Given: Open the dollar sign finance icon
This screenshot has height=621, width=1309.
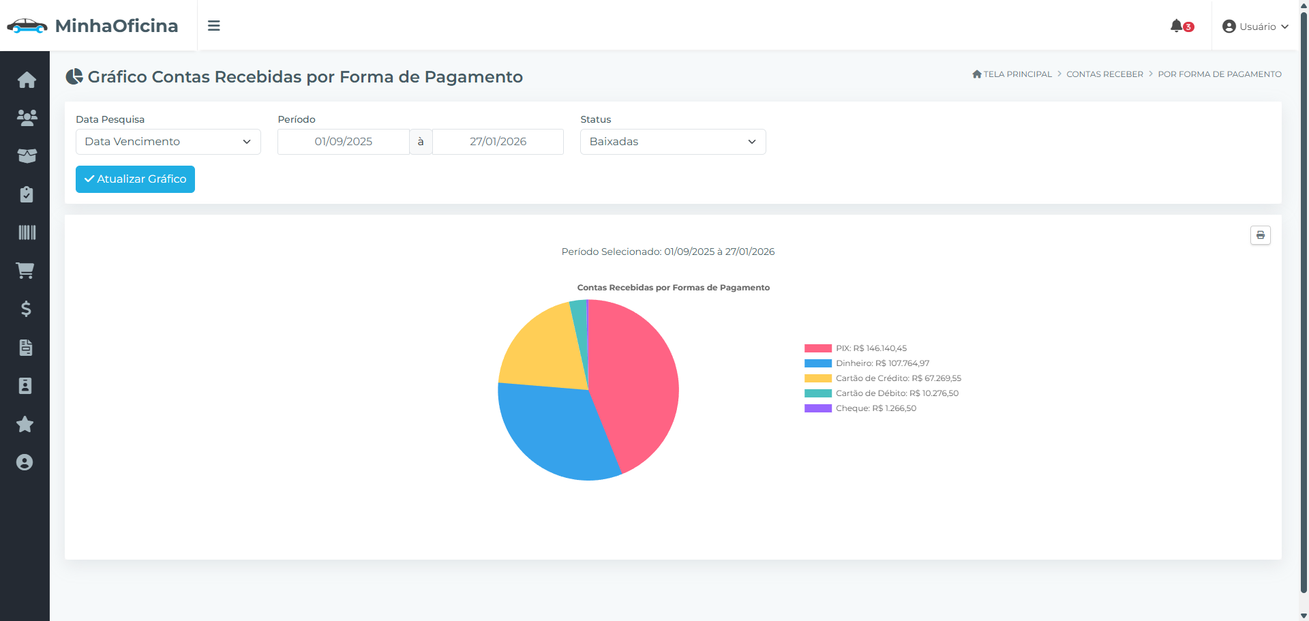Looking at the screenshot, I should point(26,309).
